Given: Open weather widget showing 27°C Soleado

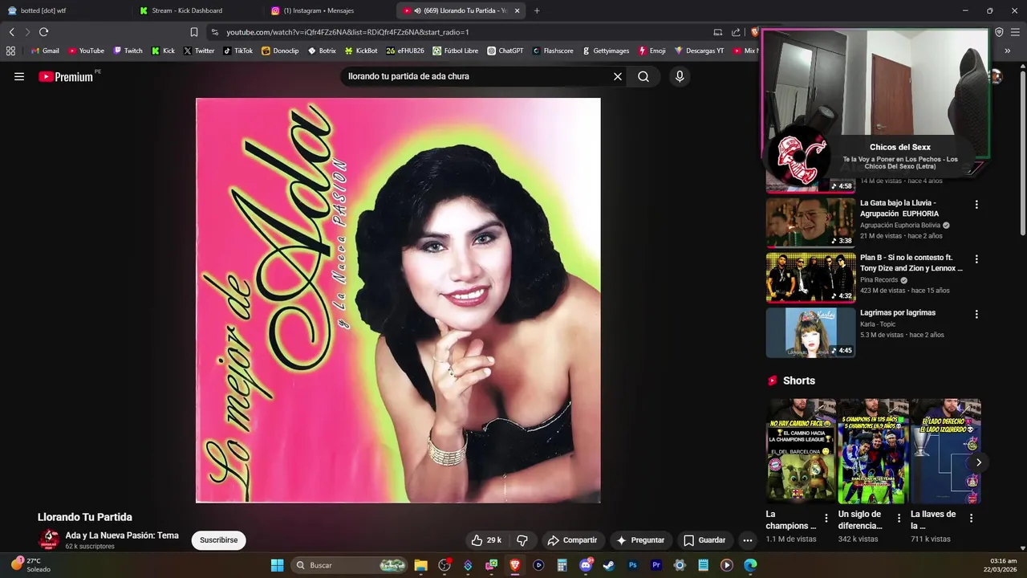Looking at the screenshot, I should [x=30, y=565].
